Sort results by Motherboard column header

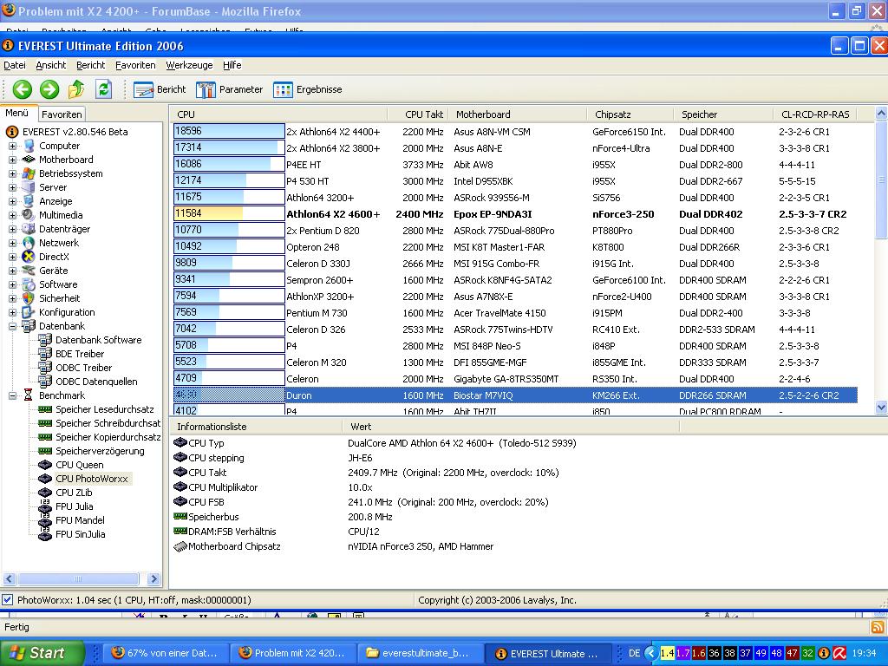518,114
